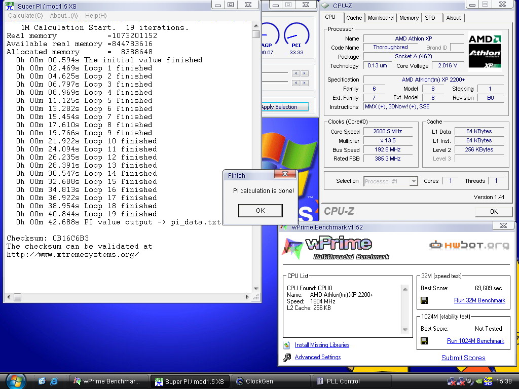The width and height of the screenshot is (519, 389).
Task: Switch to the SPD tab in CPU-Z
Action: tap(430, 18)
